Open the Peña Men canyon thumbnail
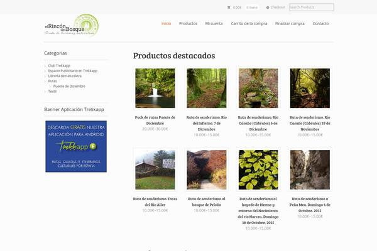The height and width of the screenshot is (251, 377). tap(310, 169)
